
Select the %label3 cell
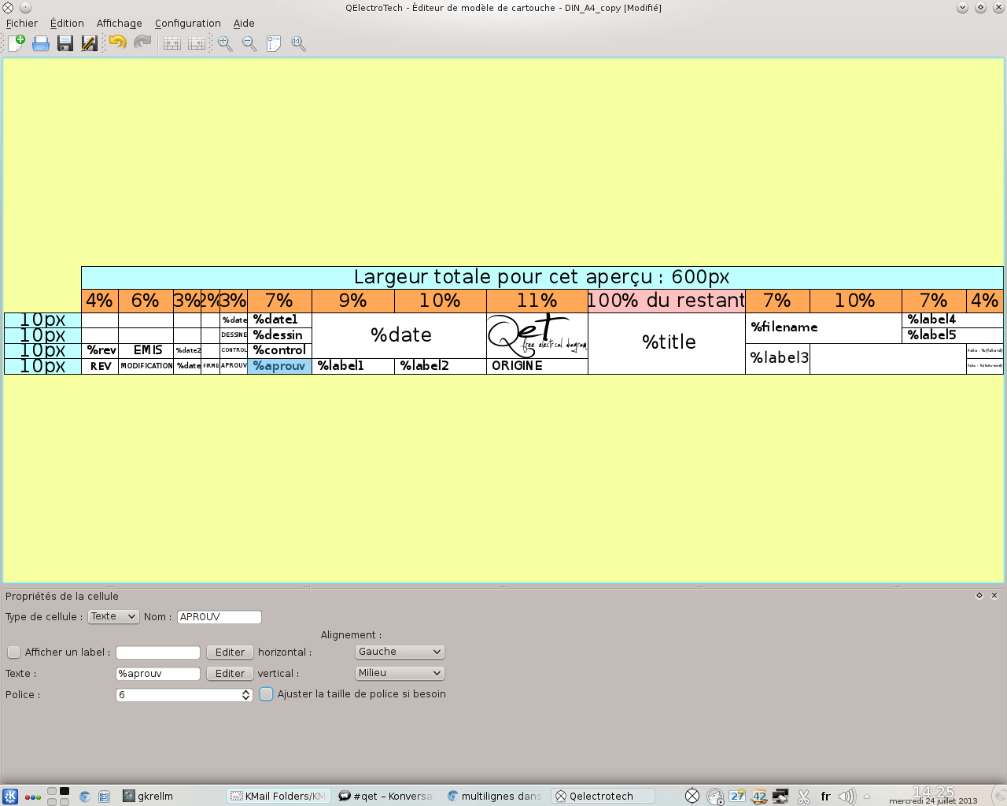778,358
